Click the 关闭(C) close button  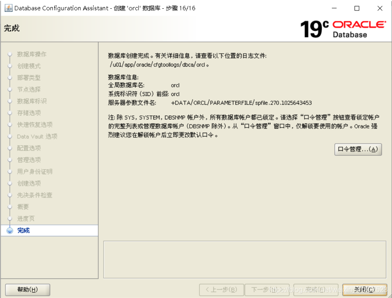[364, 290]
